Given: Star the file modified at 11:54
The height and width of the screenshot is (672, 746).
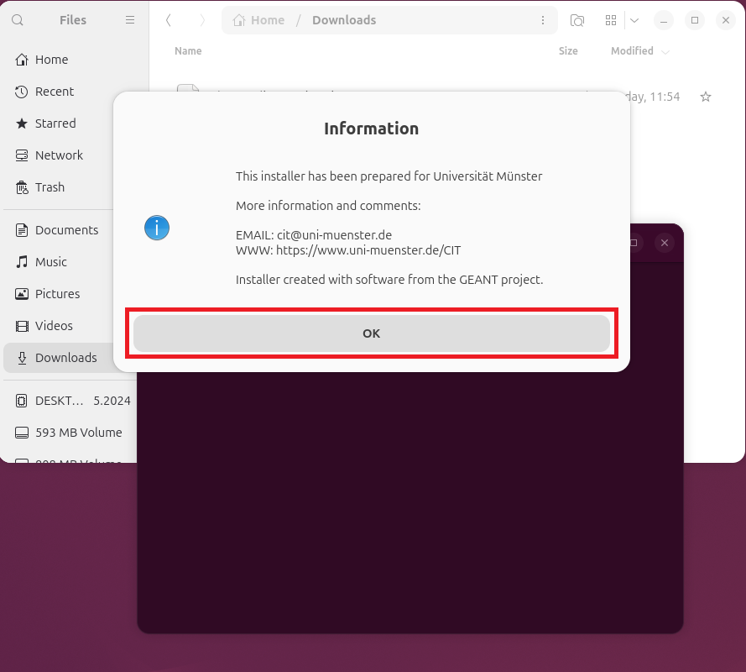Looking at the screenshot, I should [706, 97].
